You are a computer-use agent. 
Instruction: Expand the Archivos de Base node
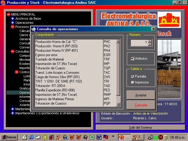point(12,19)
